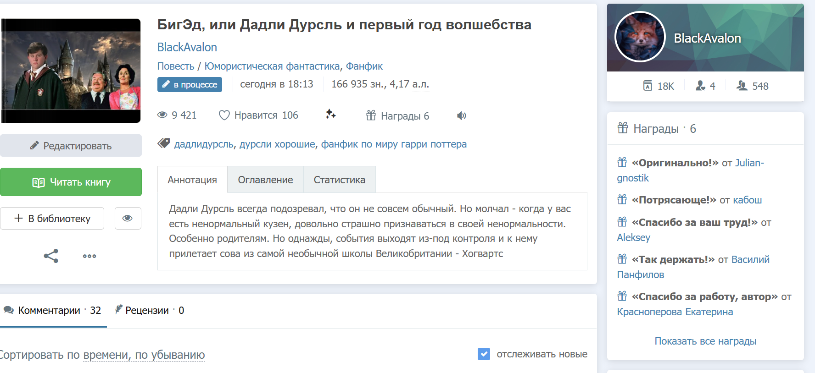Open кабош's profile link
The image size is (815, 373).
[748, 200]
